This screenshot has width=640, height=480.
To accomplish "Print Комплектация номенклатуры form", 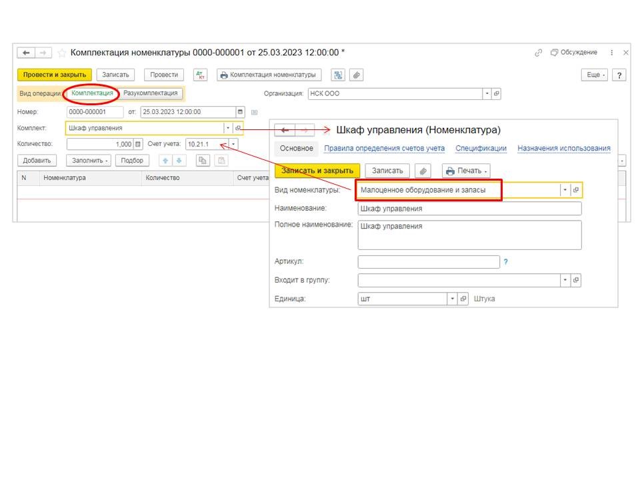I will tap(269, 75).
